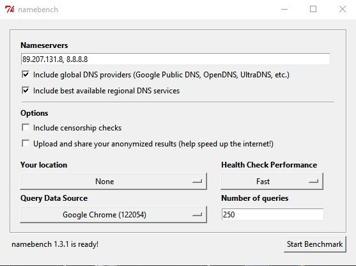356x266 pixels.
Task: Tick Upload and share anonymized results
Action: coord(26,144)
